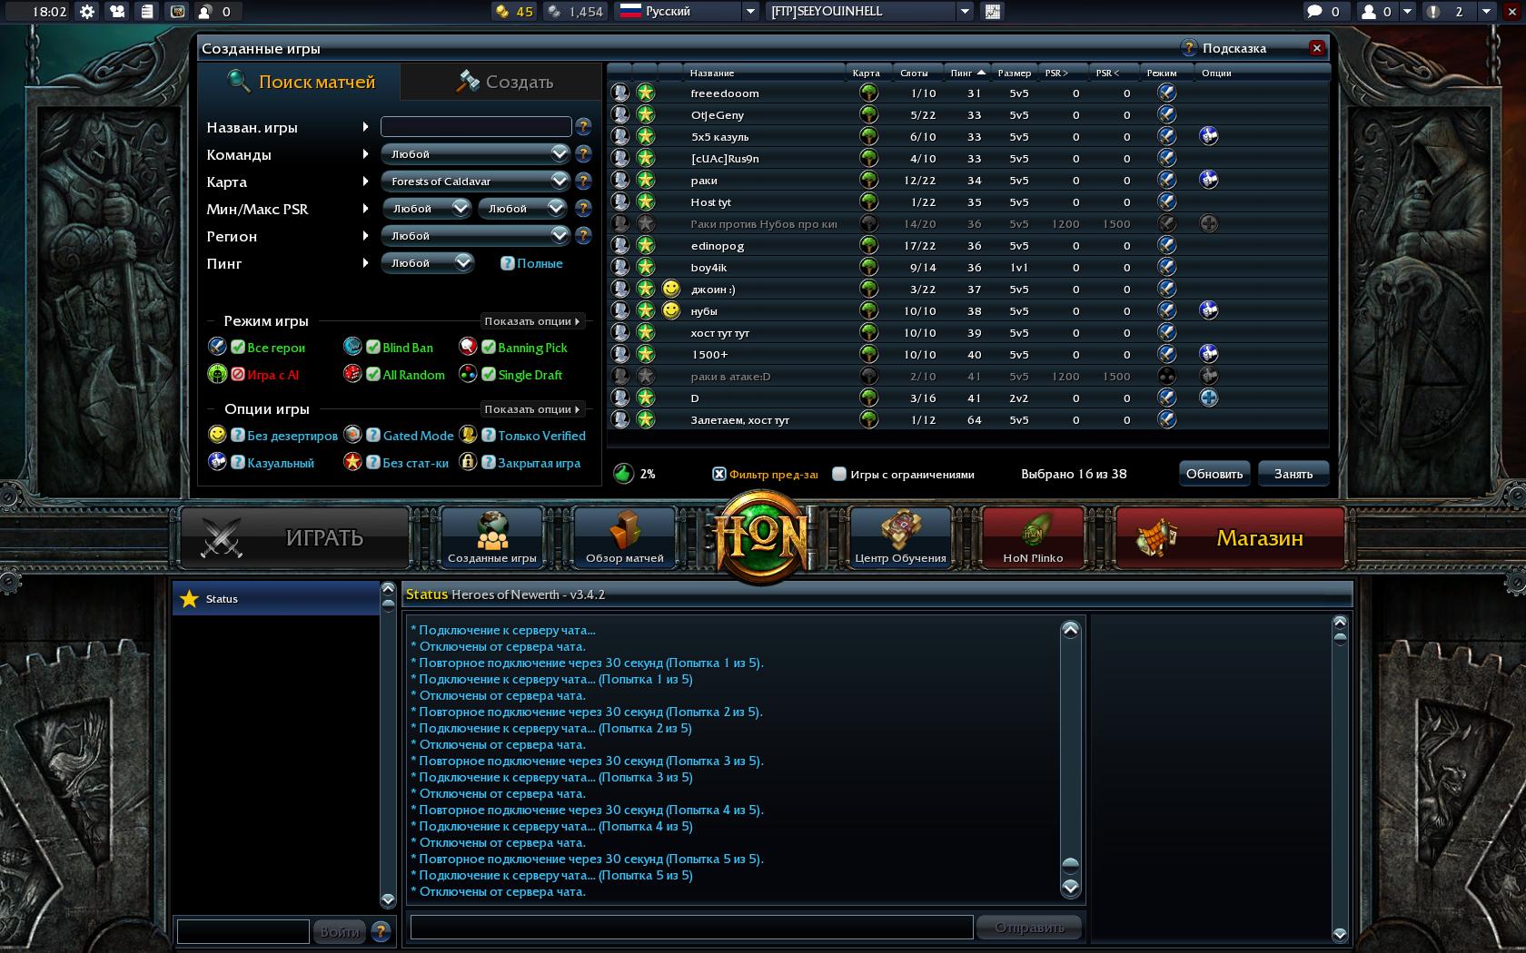Click the All Heroes sword mode icon
The image size is (1526, 953).
(217, 347)
